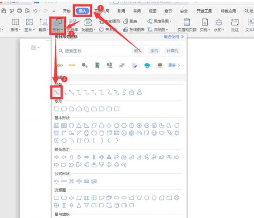This screenshot has height=218, width=254.
Task: Pick the right arrow block shape
Action: (x=56, y=157)
